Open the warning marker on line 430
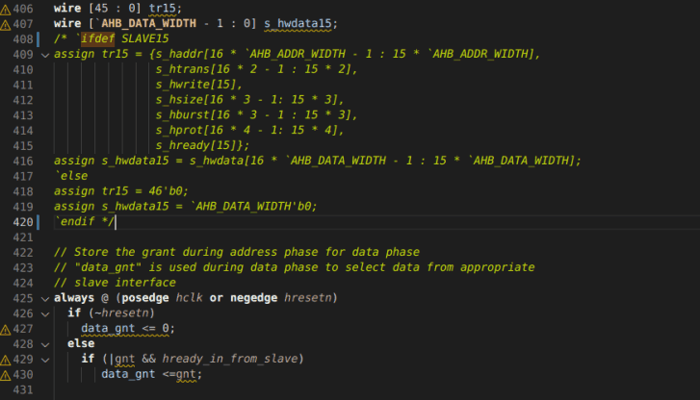This screenshot has height=400, width=700. tap(6, 375)
